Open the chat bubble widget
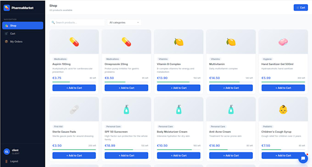 (x=303, y=158)
